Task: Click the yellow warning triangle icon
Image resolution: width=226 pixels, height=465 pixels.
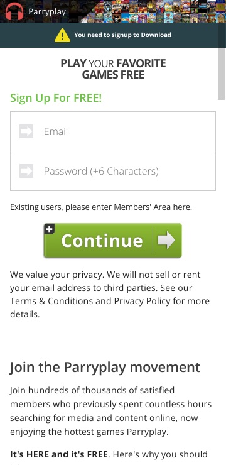Action: [63, 35]
